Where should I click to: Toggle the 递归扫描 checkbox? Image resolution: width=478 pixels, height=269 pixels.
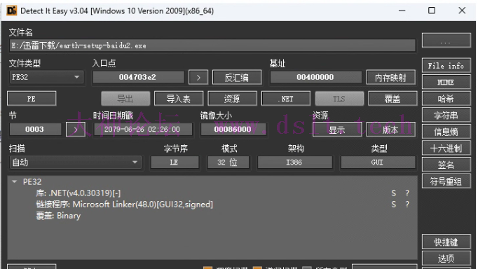pos(257,268)
